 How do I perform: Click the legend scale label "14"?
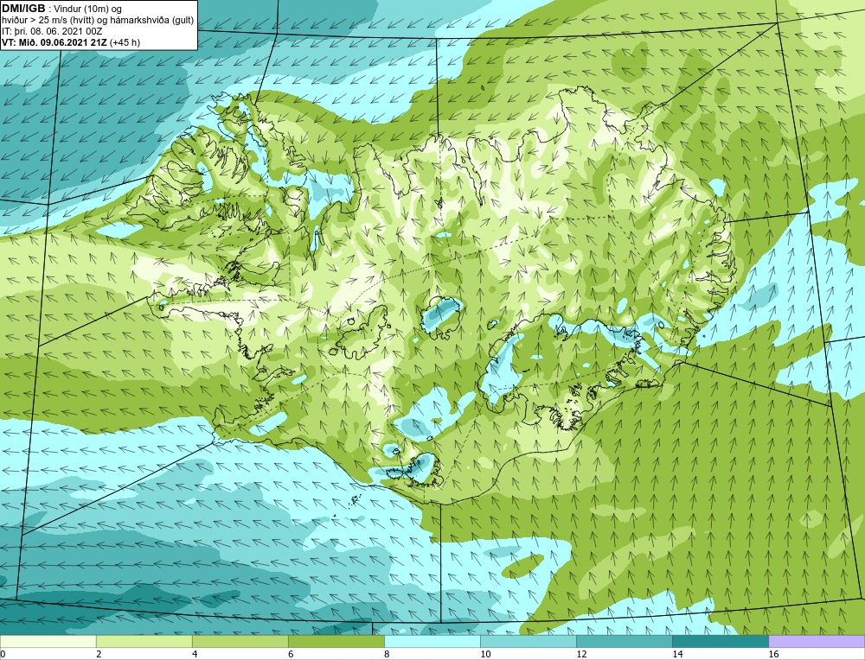(677, 654)
